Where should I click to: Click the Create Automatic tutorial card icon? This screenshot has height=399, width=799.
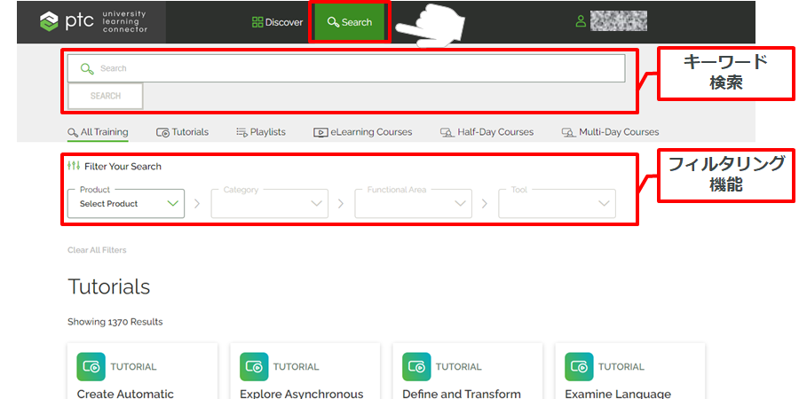click(91, 366)
